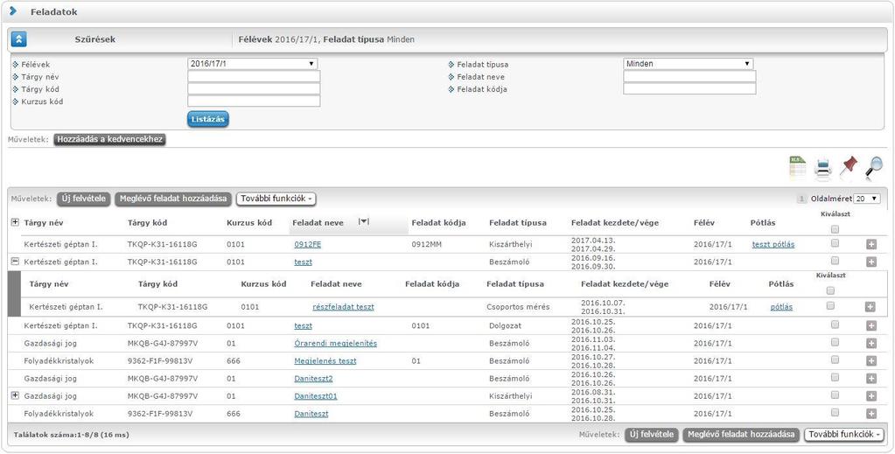Open the pótlás link in sub-row

781,307
